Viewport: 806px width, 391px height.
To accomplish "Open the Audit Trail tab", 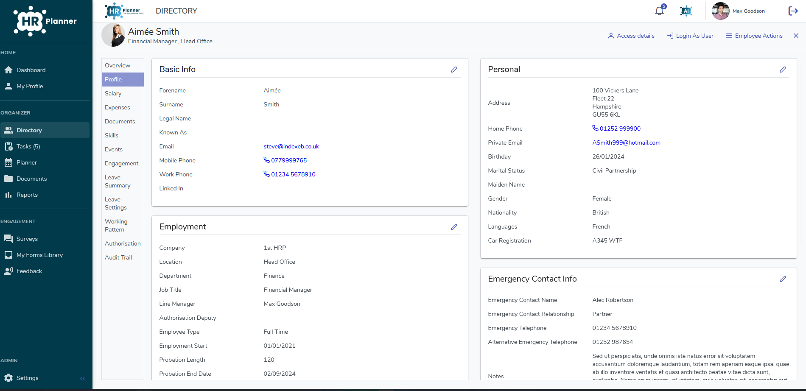I will point(118,257).
